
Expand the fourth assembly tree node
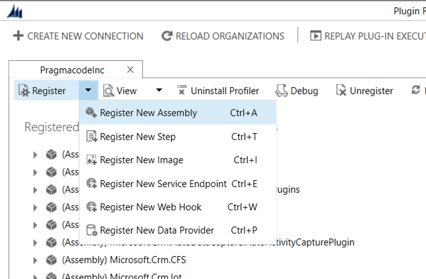coord(35,208)
